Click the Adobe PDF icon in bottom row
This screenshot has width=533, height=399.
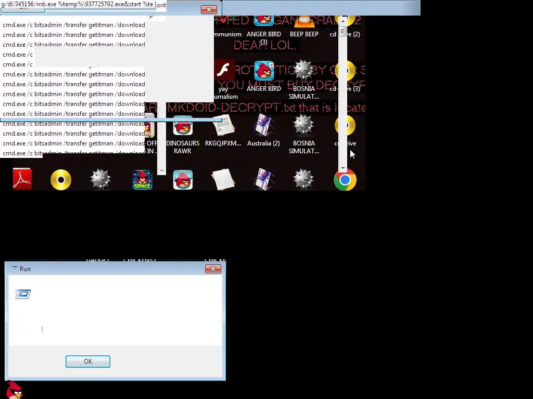(22, 179)
